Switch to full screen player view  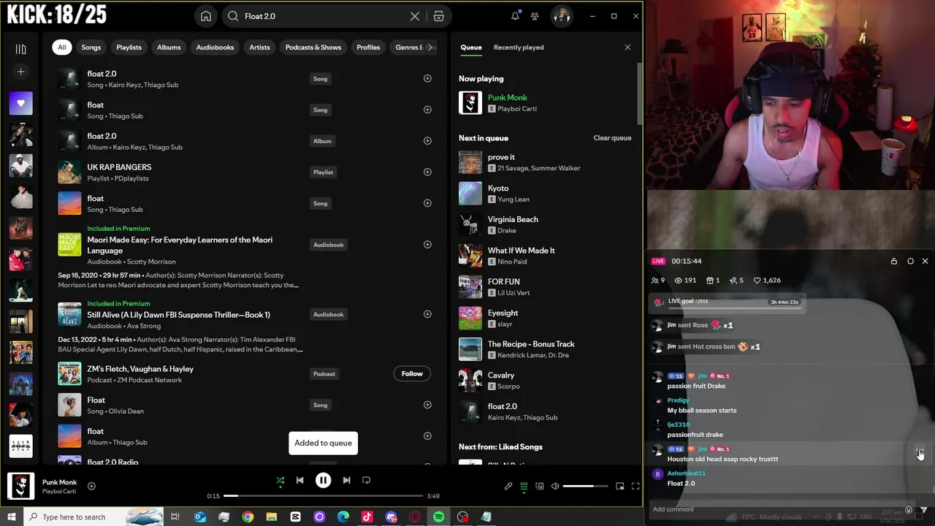pos(635,486)
